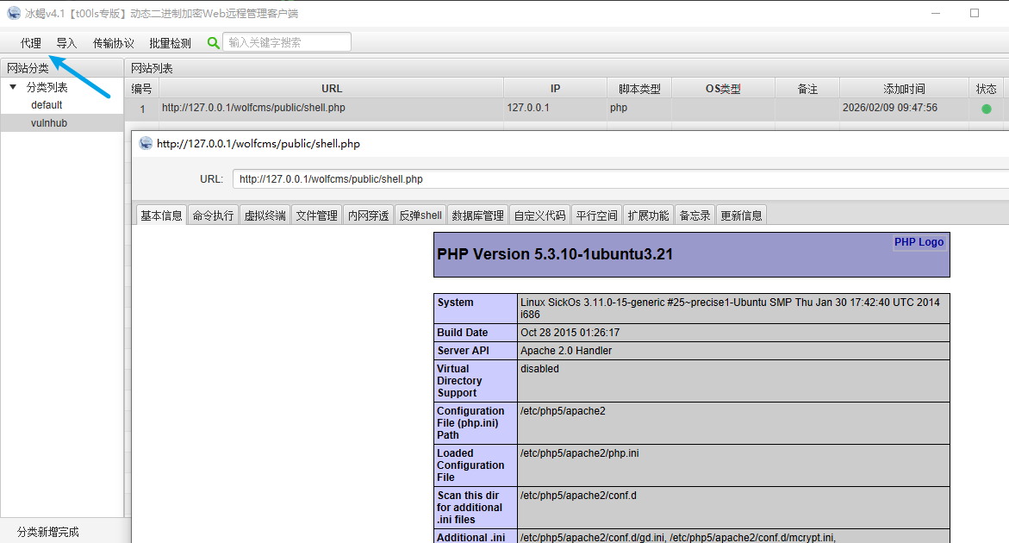Select the 分类列表 tree root label

47,87
